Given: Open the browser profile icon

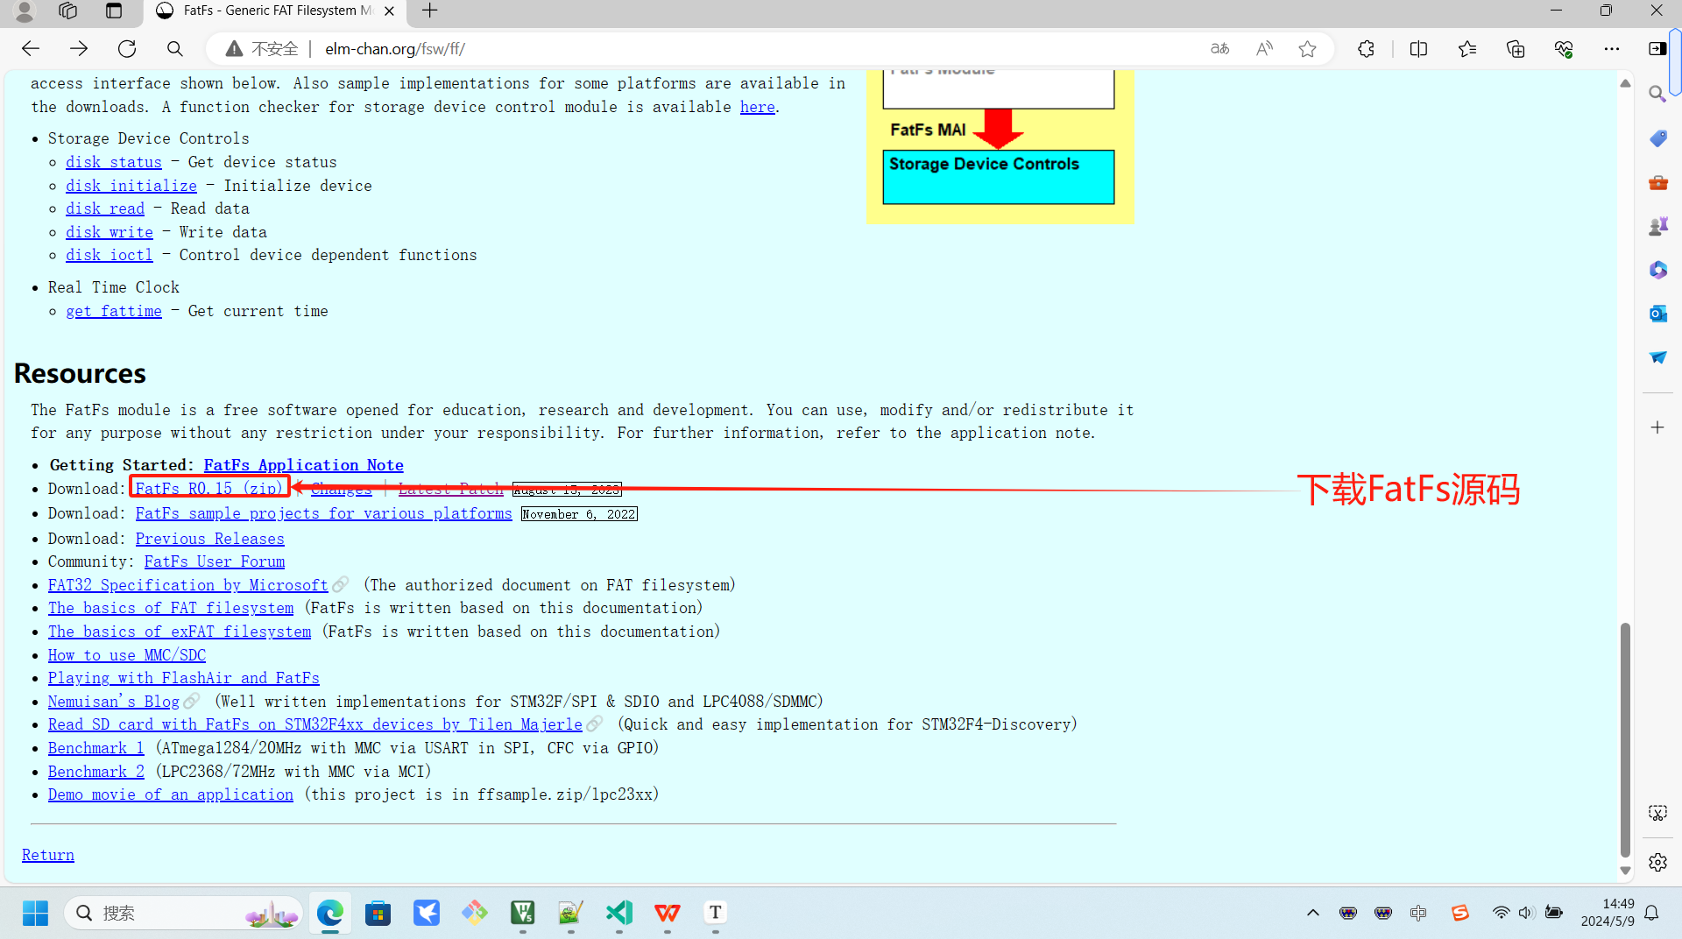Looking at the screenshot, I should pyautogui.click(x=25, y=11).
